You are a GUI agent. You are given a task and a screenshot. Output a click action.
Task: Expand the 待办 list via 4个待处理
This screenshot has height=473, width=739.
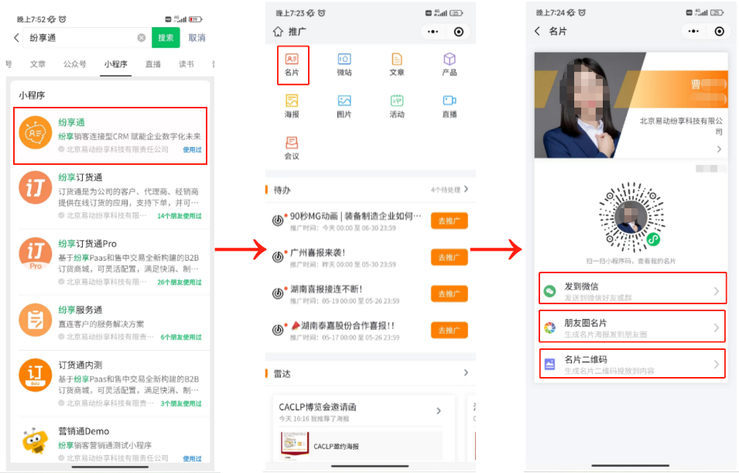450,190
